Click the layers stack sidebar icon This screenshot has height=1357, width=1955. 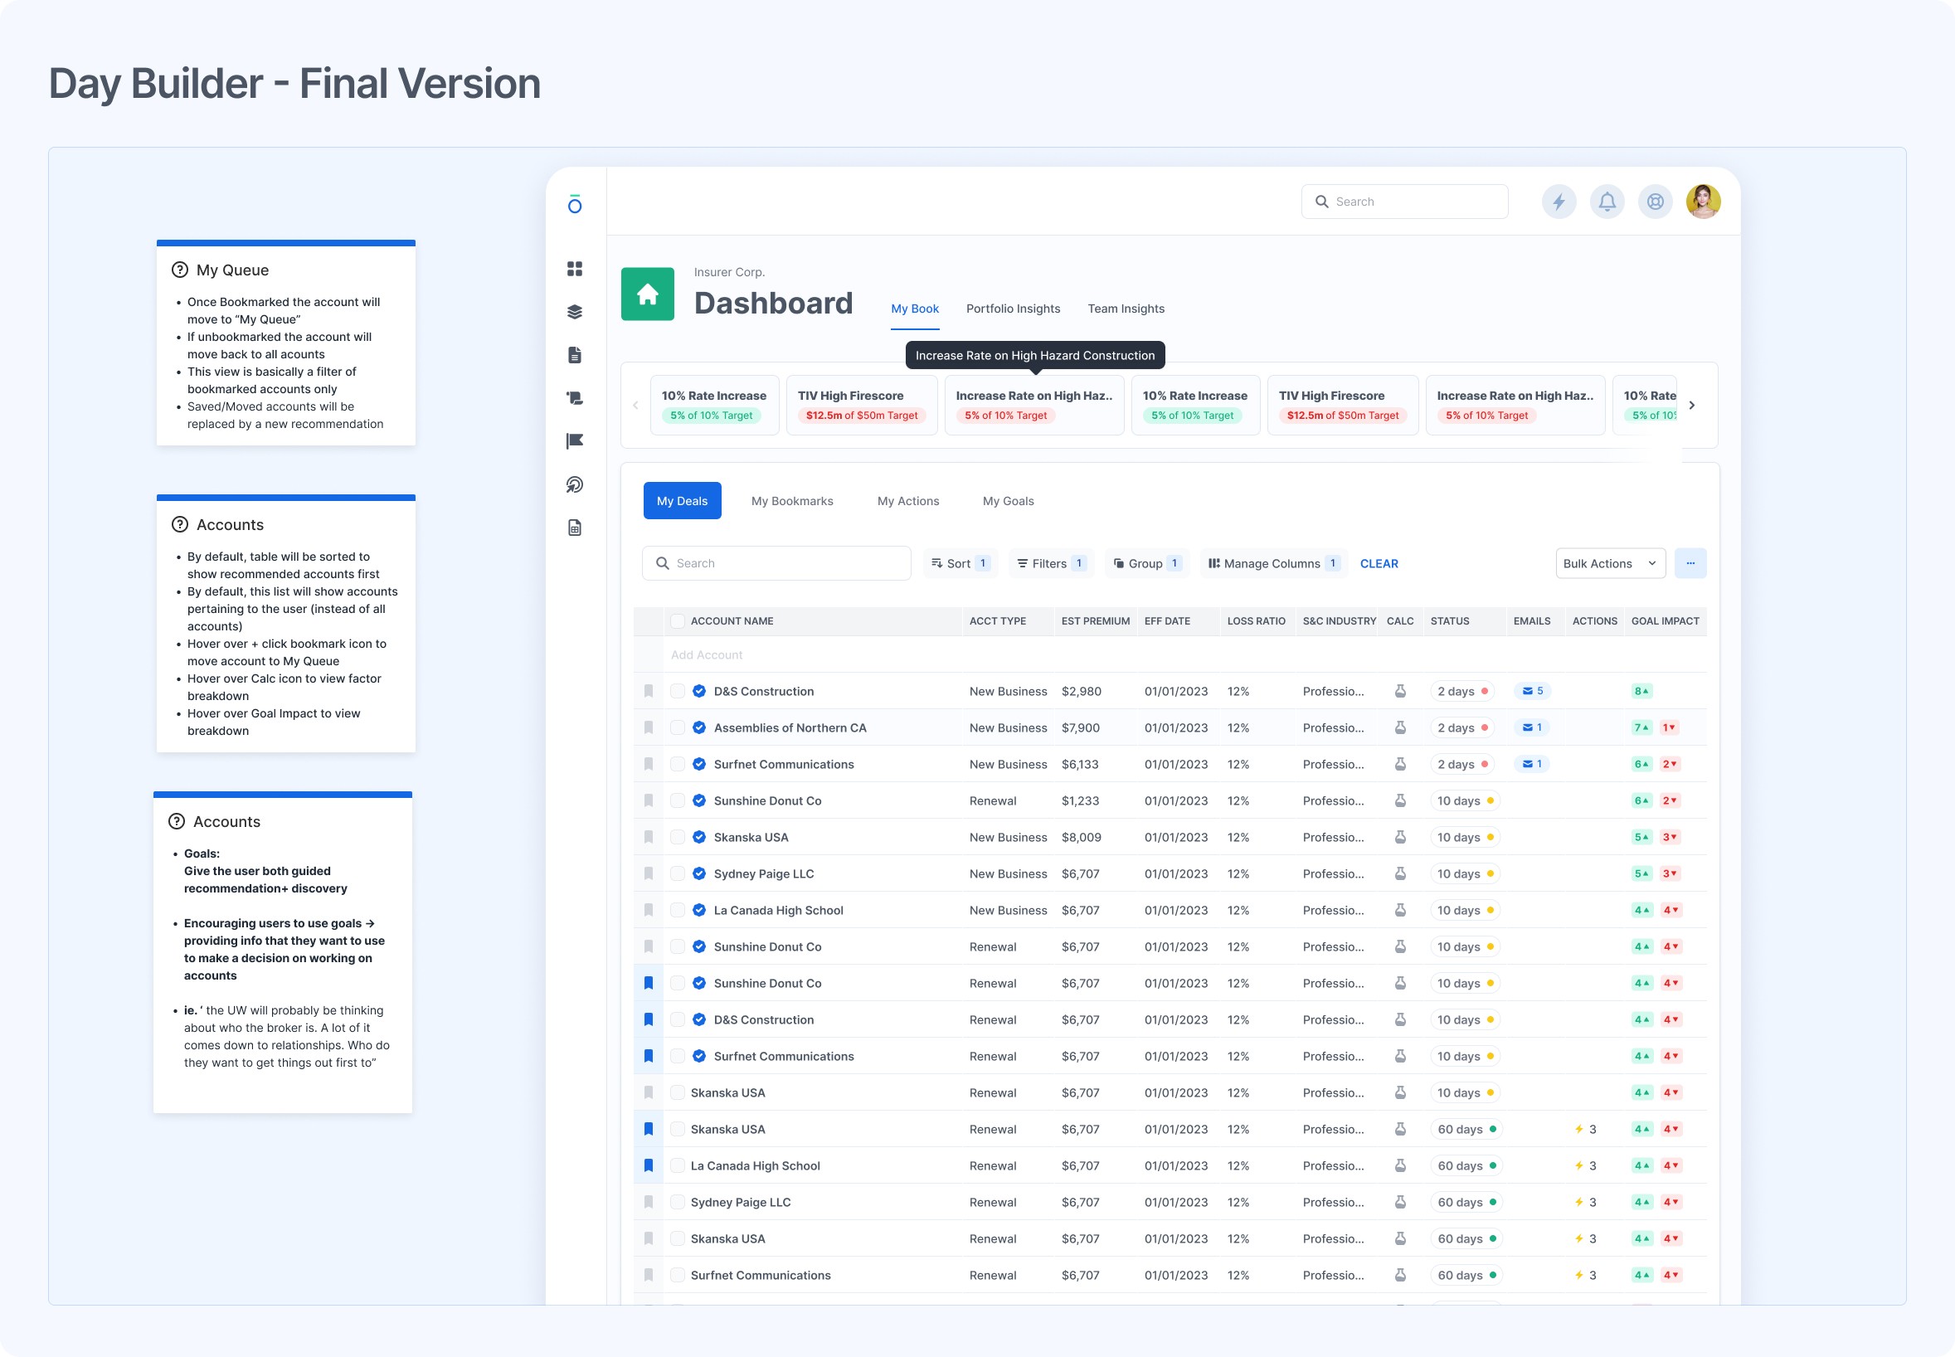point(575,312)
